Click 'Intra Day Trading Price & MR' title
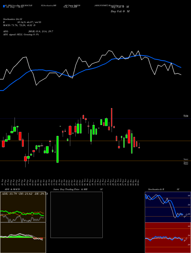 coord(70,189)
